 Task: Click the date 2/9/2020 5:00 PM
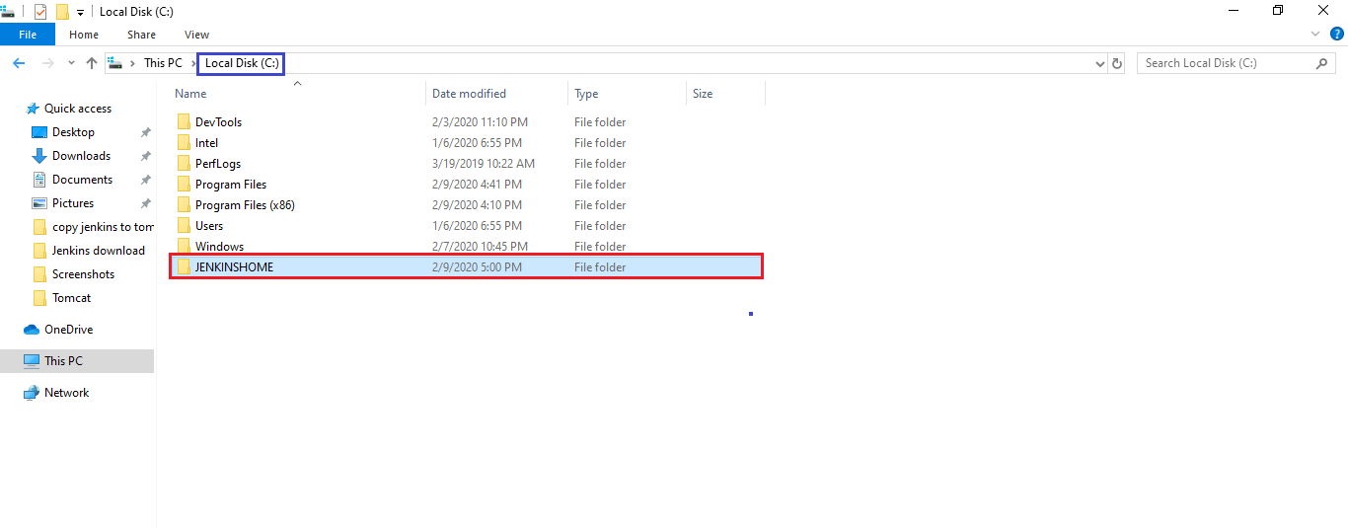(x=477, y=267)
